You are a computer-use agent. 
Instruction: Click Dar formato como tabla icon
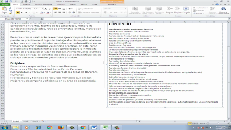(x=148, y=9)
